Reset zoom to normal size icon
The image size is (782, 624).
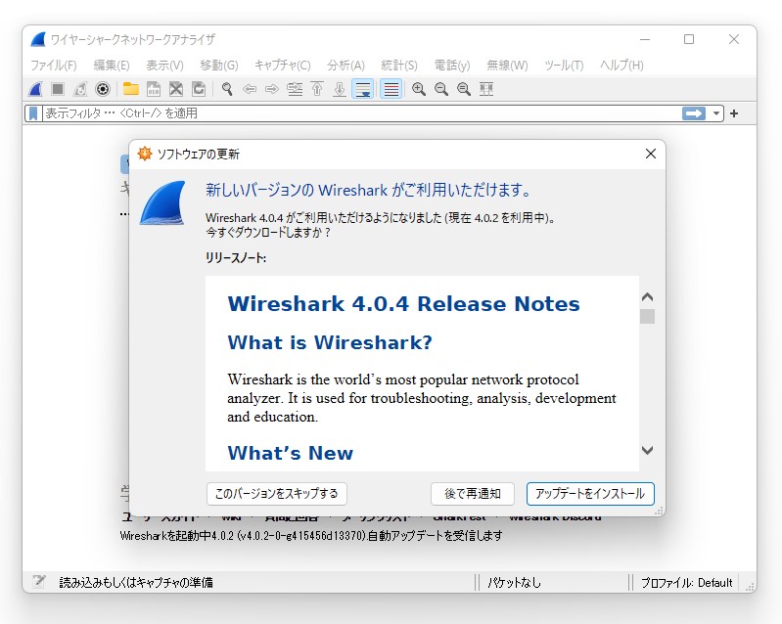click(x=464, y=89)
